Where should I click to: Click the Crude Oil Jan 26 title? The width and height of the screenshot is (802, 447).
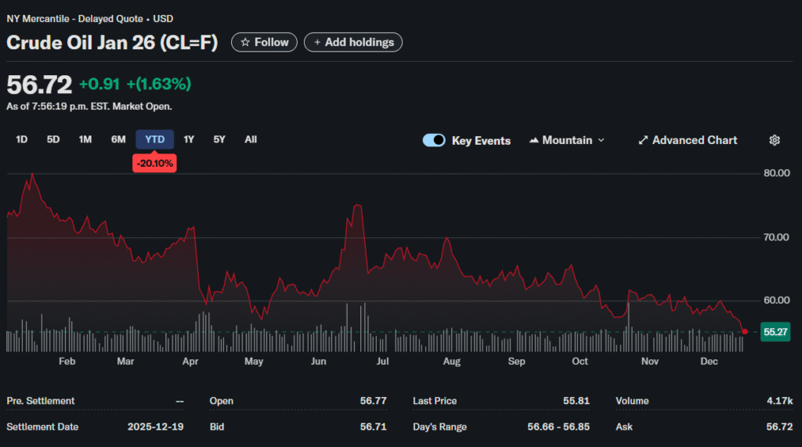tap(112, 42)
